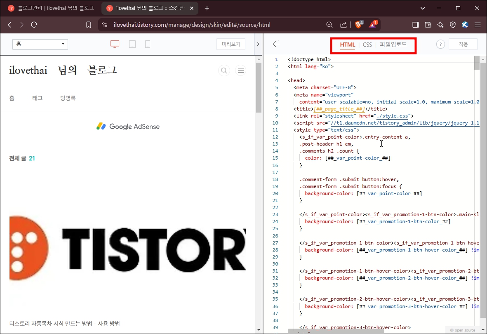Open the blog hamburger menu icon
This screenshot has height=334, width=487.
(241, 71)
